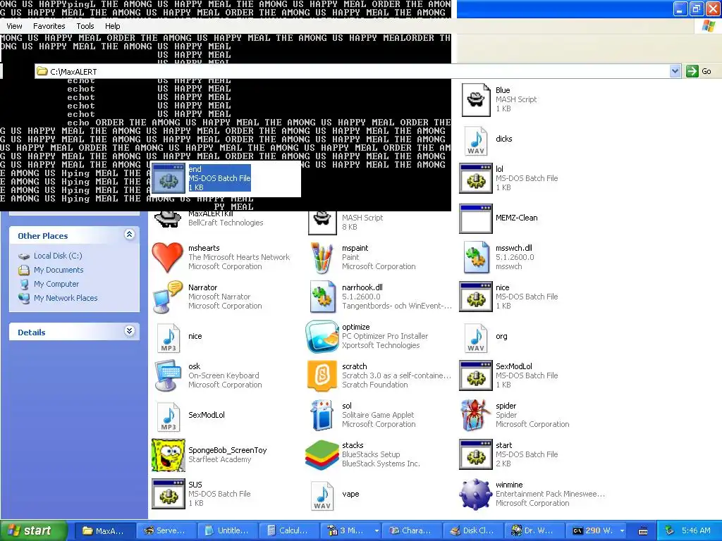Select the dicks WAV audio file
Viewport: 722px width, 541px height.
tap(476, 141)
